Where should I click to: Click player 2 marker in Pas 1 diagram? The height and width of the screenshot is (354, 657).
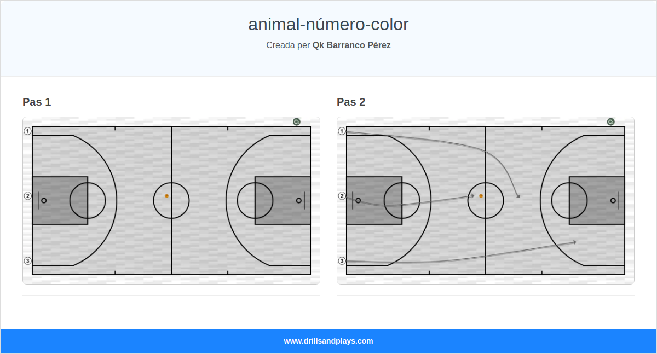27,196
